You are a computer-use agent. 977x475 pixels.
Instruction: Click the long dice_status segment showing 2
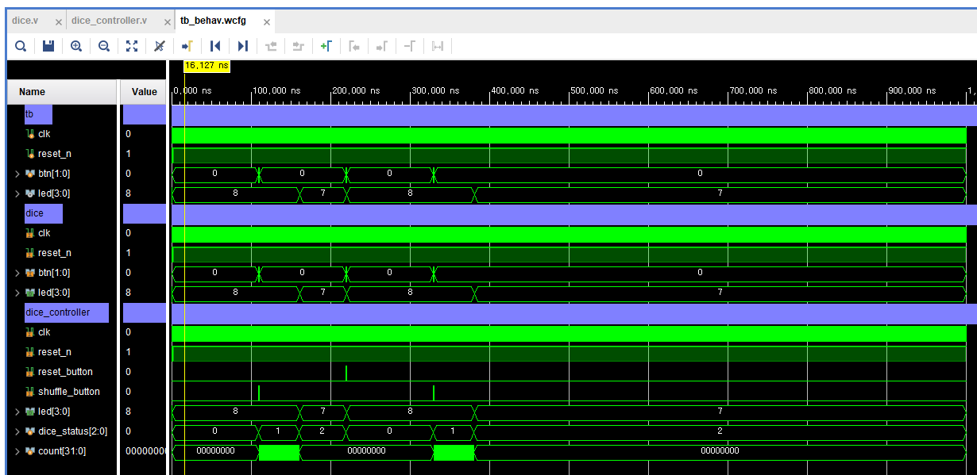tap(720, 431)
